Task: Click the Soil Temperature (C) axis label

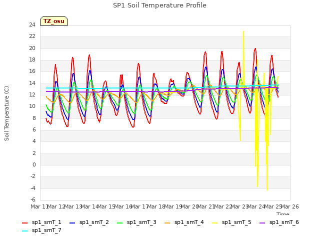Action: coord(6,113)
